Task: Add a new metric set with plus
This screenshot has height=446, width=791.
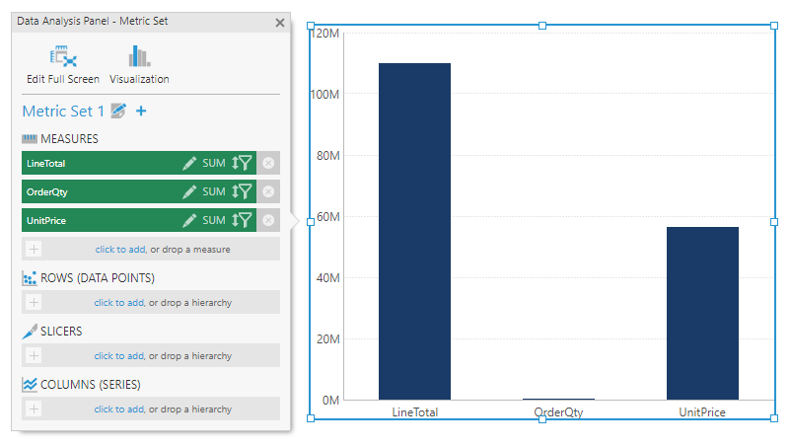Action: tap(141, 111)
